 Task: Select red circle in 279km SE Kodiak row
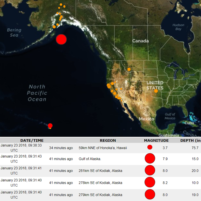tap(150, 194)
